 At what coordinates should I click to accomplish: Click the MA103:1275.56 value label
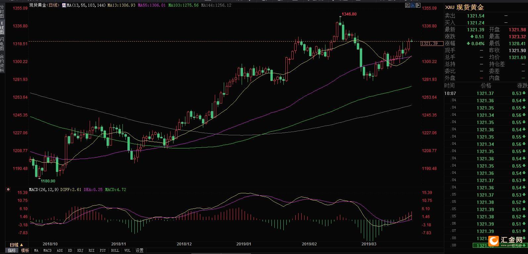click(183, 5)
